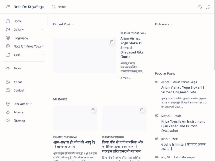This screenshot has width=215, height=161.
Task: Expand the Book submenu chevron
Action: click(43, 55)
